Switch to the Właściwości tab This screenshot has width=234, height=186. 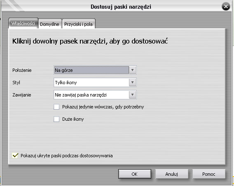point(23,23)
